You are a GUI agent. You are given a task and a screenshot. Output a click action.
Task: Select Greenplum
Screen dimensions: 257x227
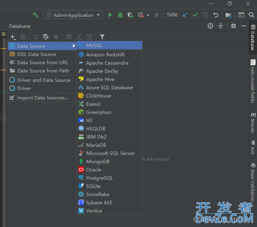pyautogui.click(x=109, y=112)
